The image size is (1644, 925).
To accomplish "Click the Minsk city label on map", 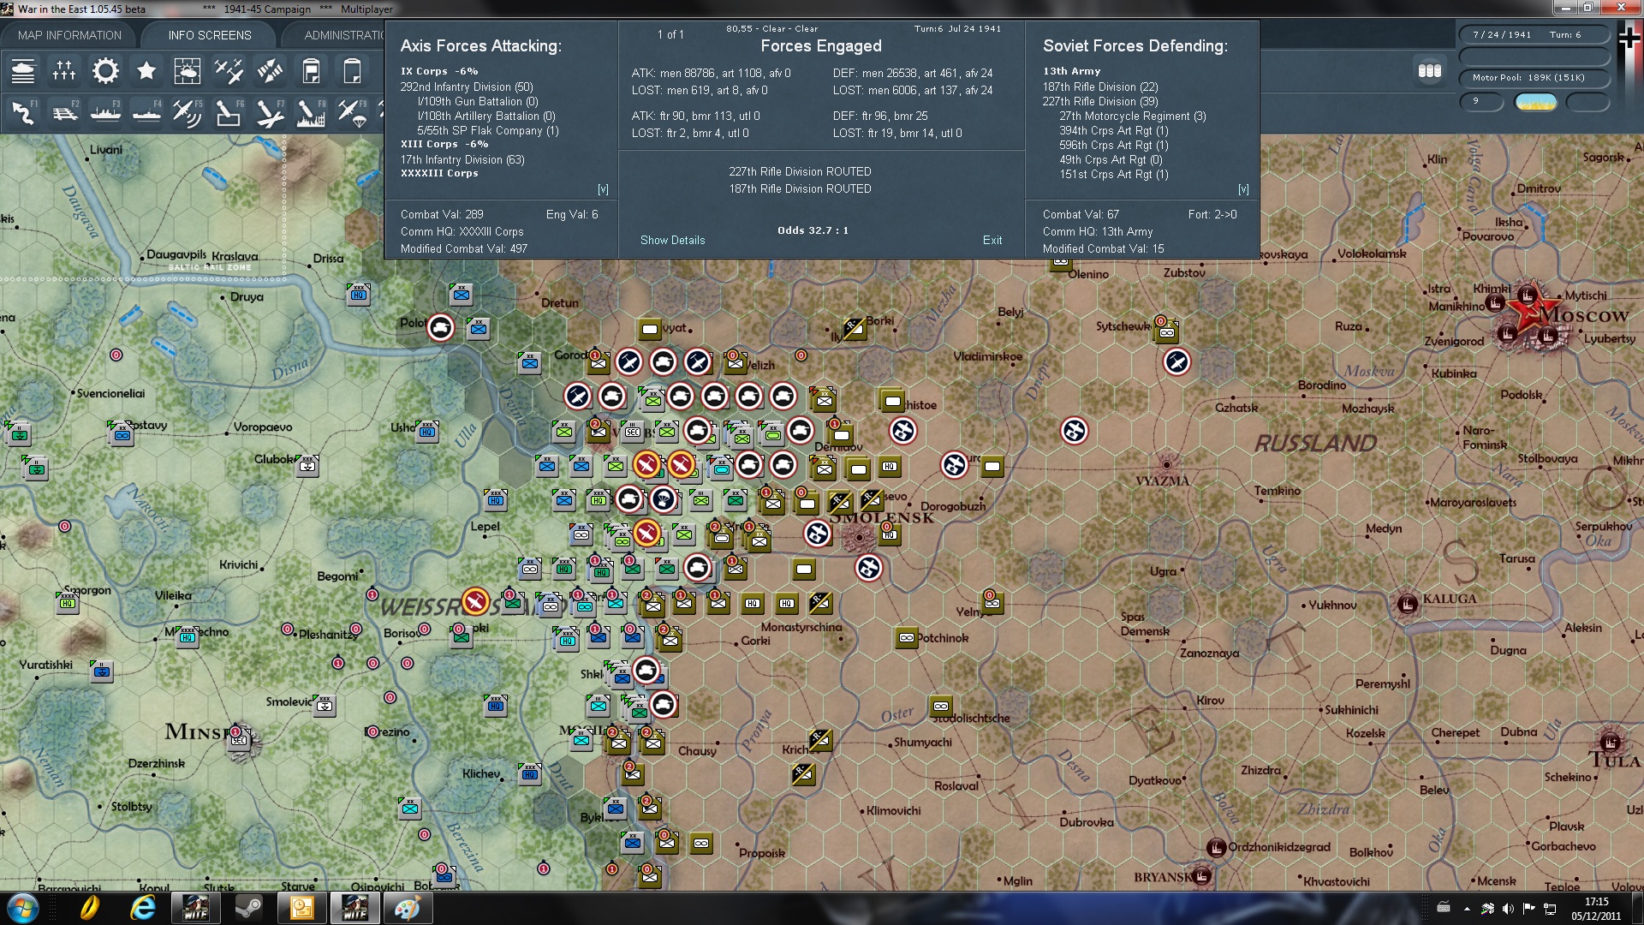I will tap(198, 731).
